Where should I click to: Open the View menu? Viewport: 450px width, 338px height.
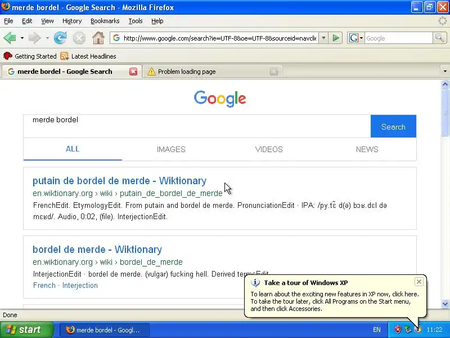point(47,21)
